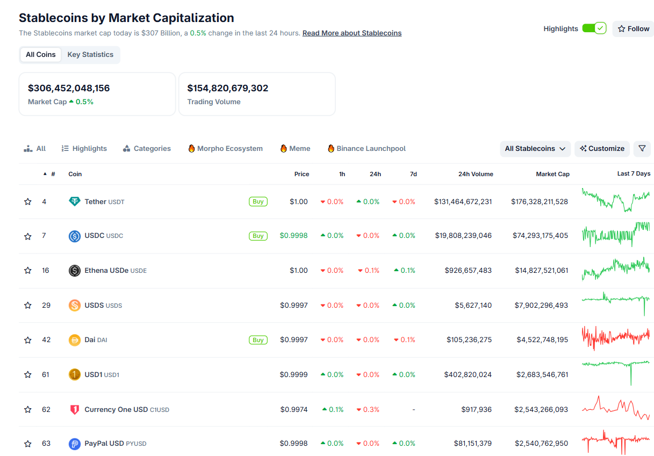Switch to the Key Statistics tab

pos(90,55)
